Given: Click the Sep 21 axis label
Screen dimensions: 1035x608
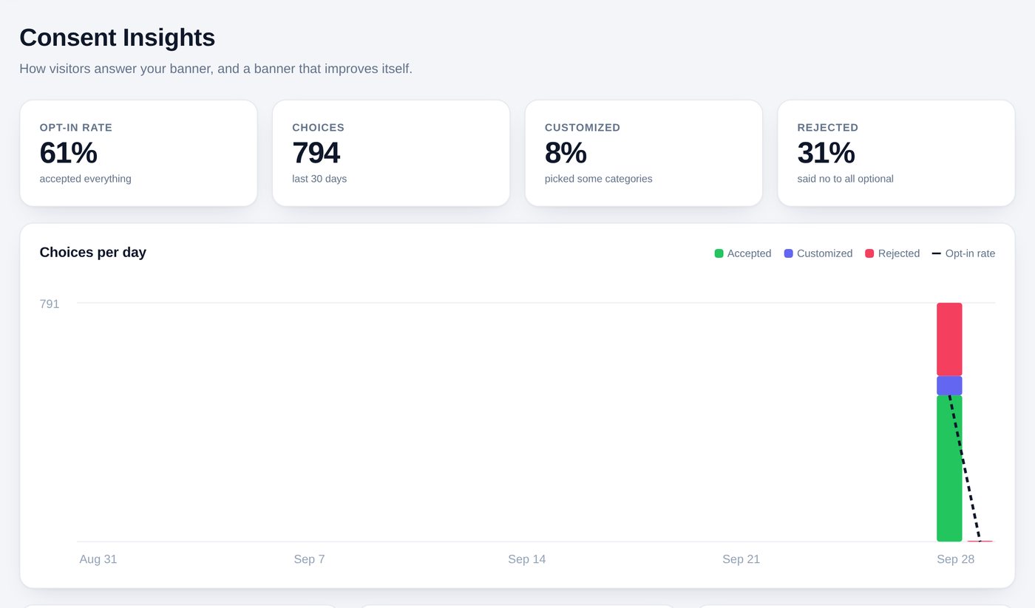Looking at the screenshot, I should [741, 559].
